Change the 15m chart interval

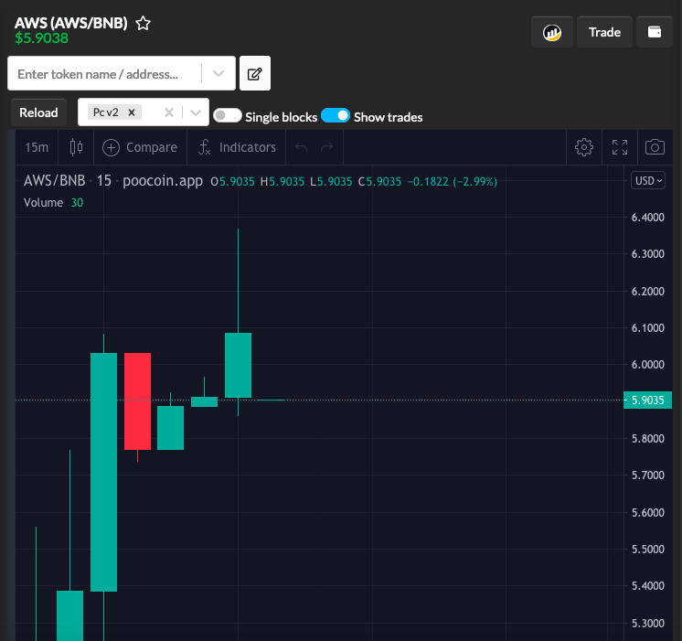(x=37, y=147)
